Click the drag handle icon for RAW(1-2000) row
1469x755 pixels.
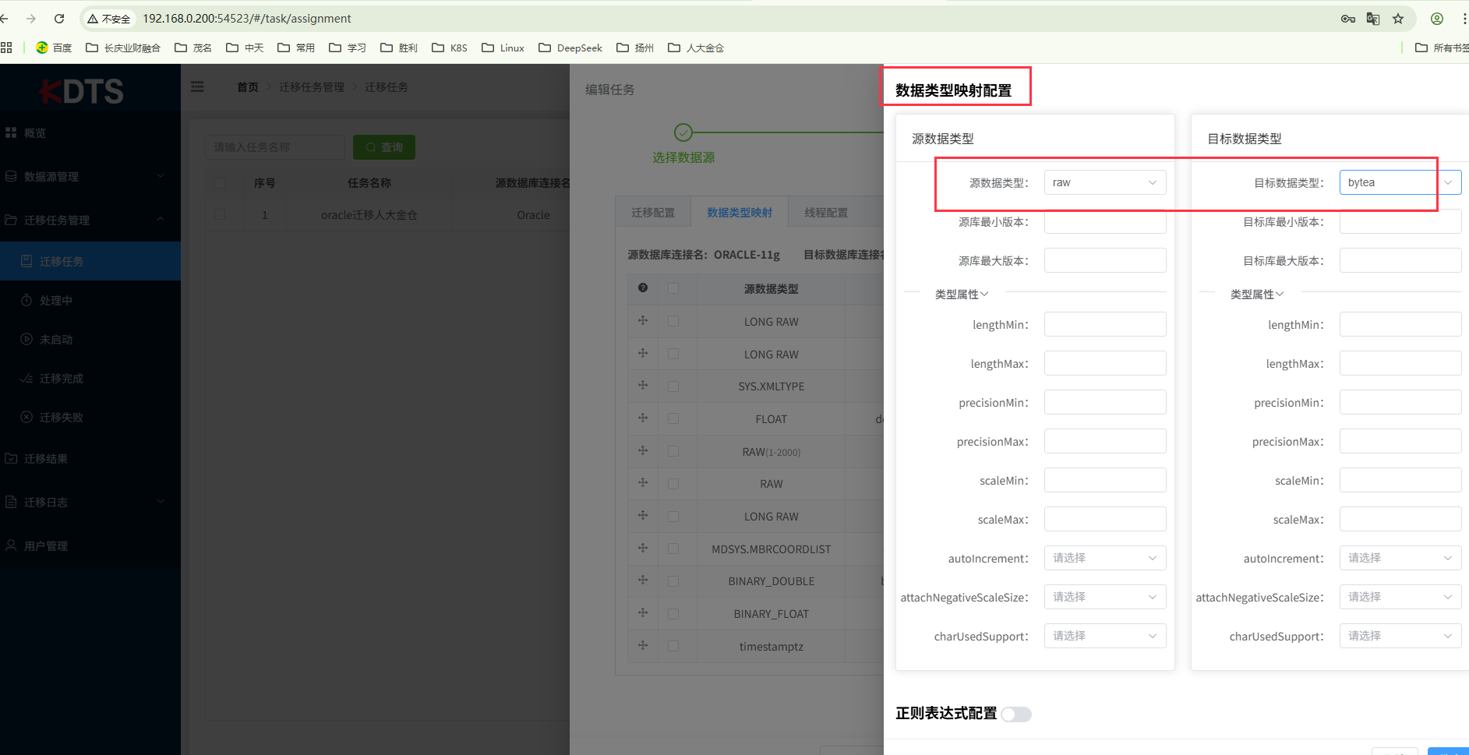[x=643, y=451]
